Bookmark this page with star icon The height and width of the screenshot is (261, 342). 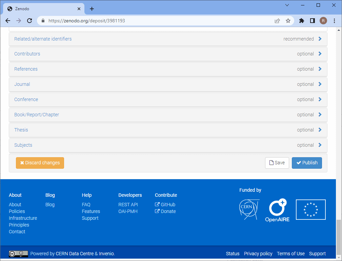[288, 21]
